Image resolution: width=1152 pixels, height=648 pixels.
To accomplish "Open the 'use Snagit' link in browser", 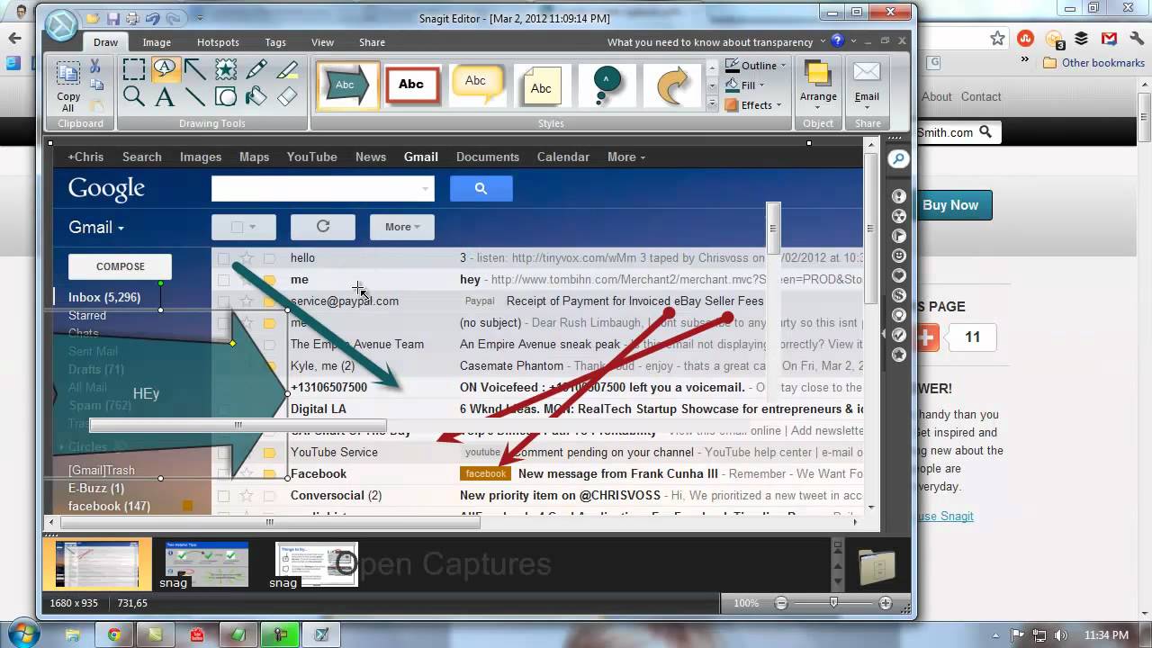I will click(944, 516).
